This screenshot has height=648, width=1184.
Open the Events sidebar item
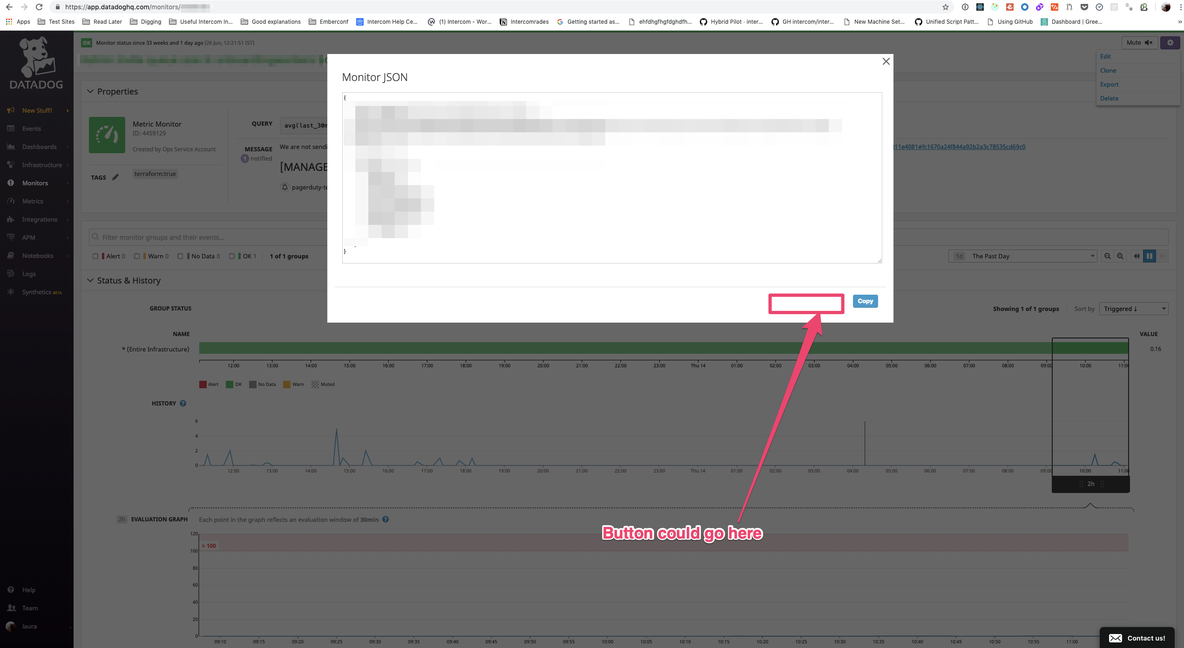pos(31,128)
